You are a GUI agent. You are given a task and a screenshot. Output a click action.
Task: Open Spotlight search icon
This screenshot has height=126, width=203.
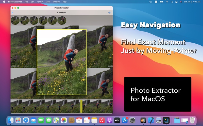point(172,2)
